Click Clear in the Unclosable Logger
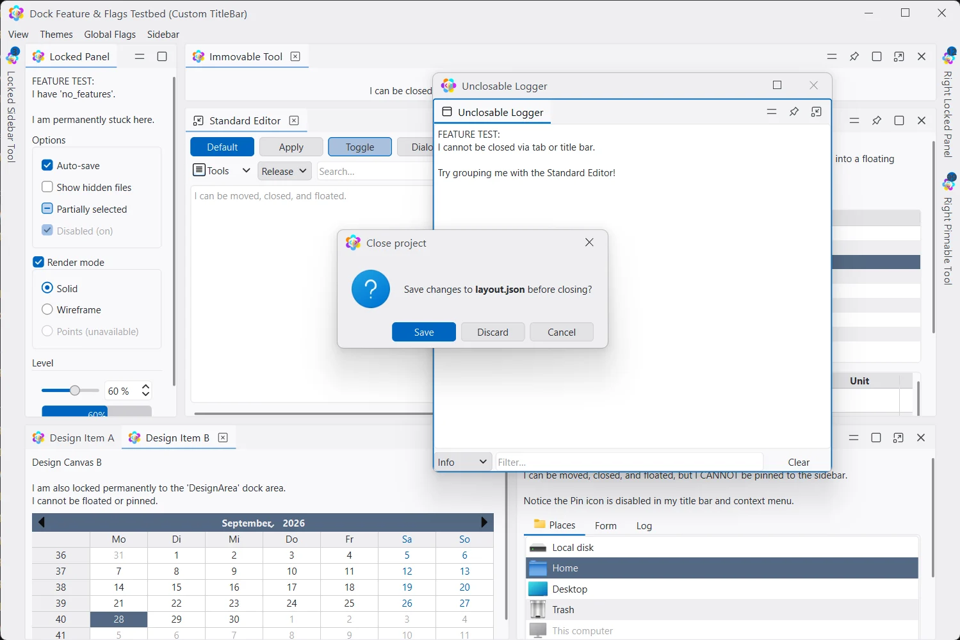The height and width of the screenshot is (640, 960). (x=799, y=462)
